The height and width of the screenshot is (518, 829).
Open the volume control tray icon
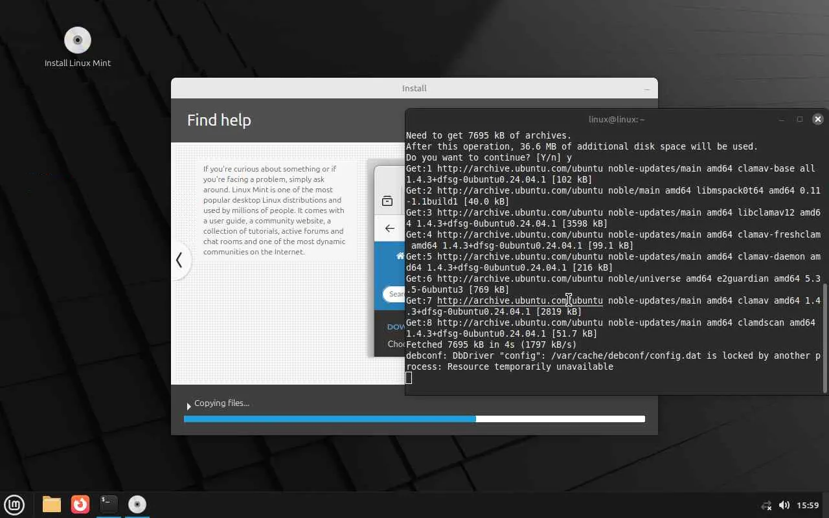[x=784, y=505]
